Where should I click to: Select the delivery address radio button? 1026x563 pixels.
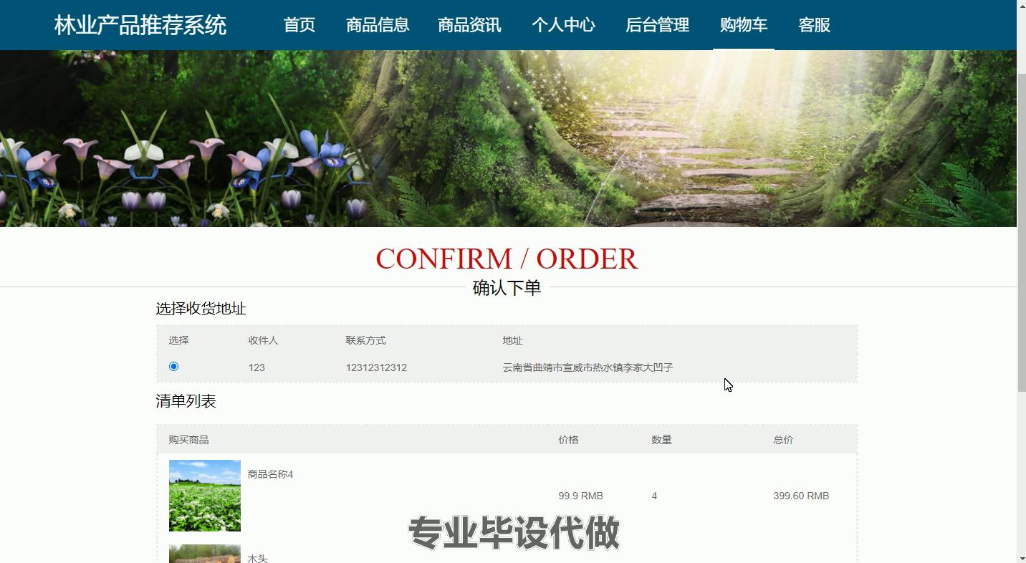[x=173, y=367]
